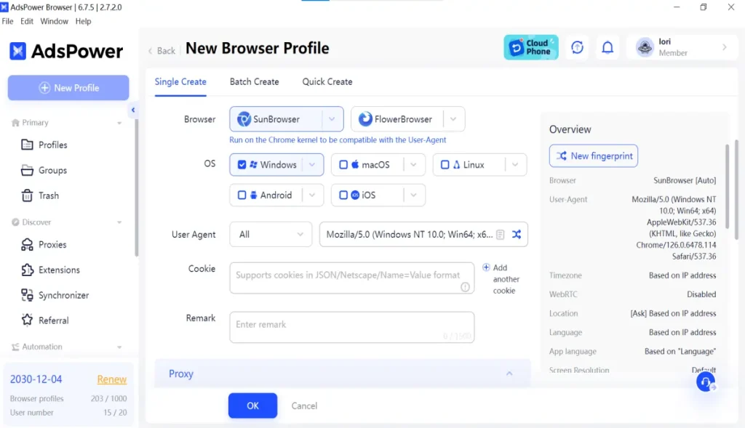Screen dimensions: 745x428
Task: Open the support headset chat button
Action: 706,381
